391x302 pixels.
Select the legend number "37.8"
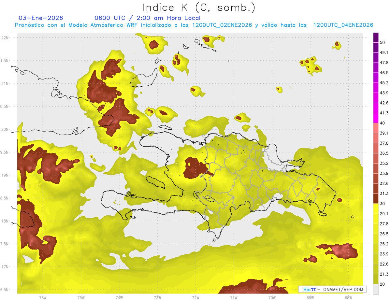(384, 143)
